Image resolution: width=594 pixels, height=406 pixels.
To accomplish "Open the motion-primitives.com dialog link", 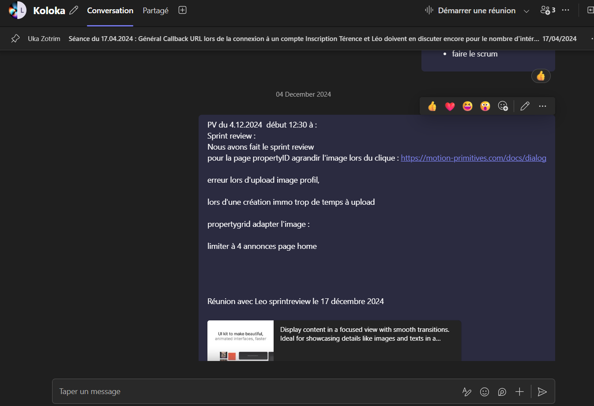I will (x=473, y=158).
